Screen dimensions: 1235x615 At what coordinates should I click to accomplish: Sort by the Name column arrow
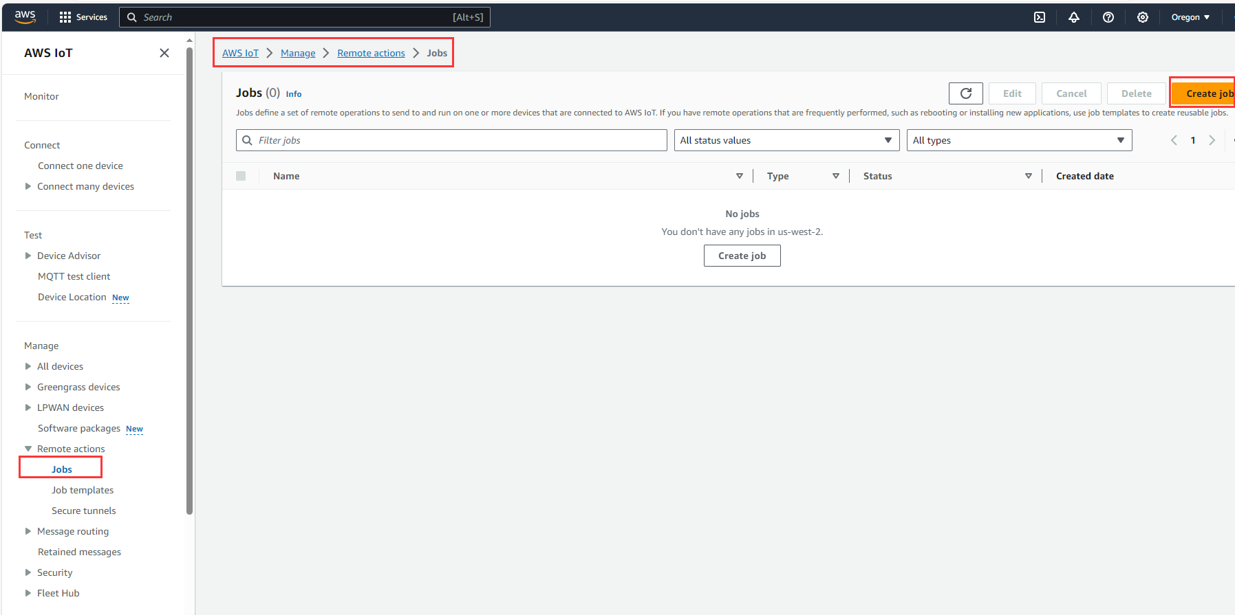740,176
